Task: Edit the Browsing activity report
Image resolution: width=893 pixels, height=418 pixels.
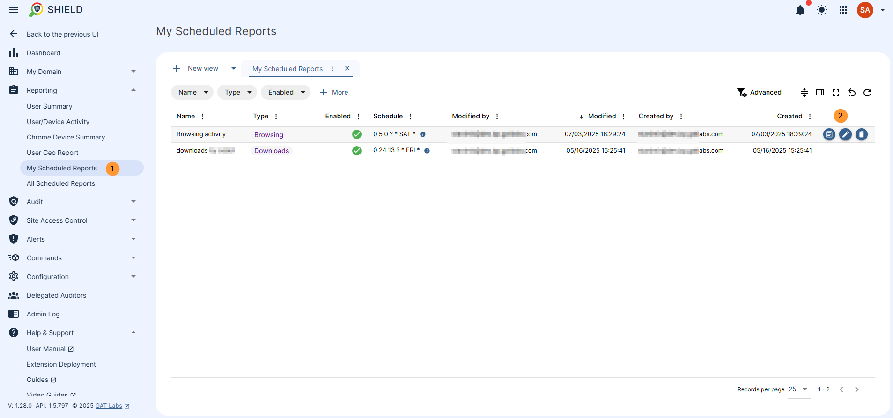Action: pos(845,134)
